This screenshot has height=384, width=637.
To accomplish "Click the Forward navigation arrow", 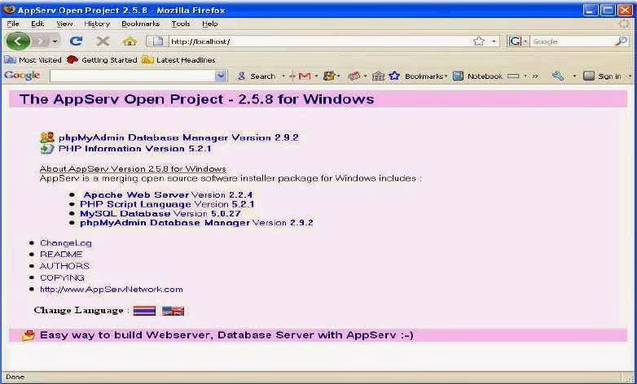I will tap(40, 41).
